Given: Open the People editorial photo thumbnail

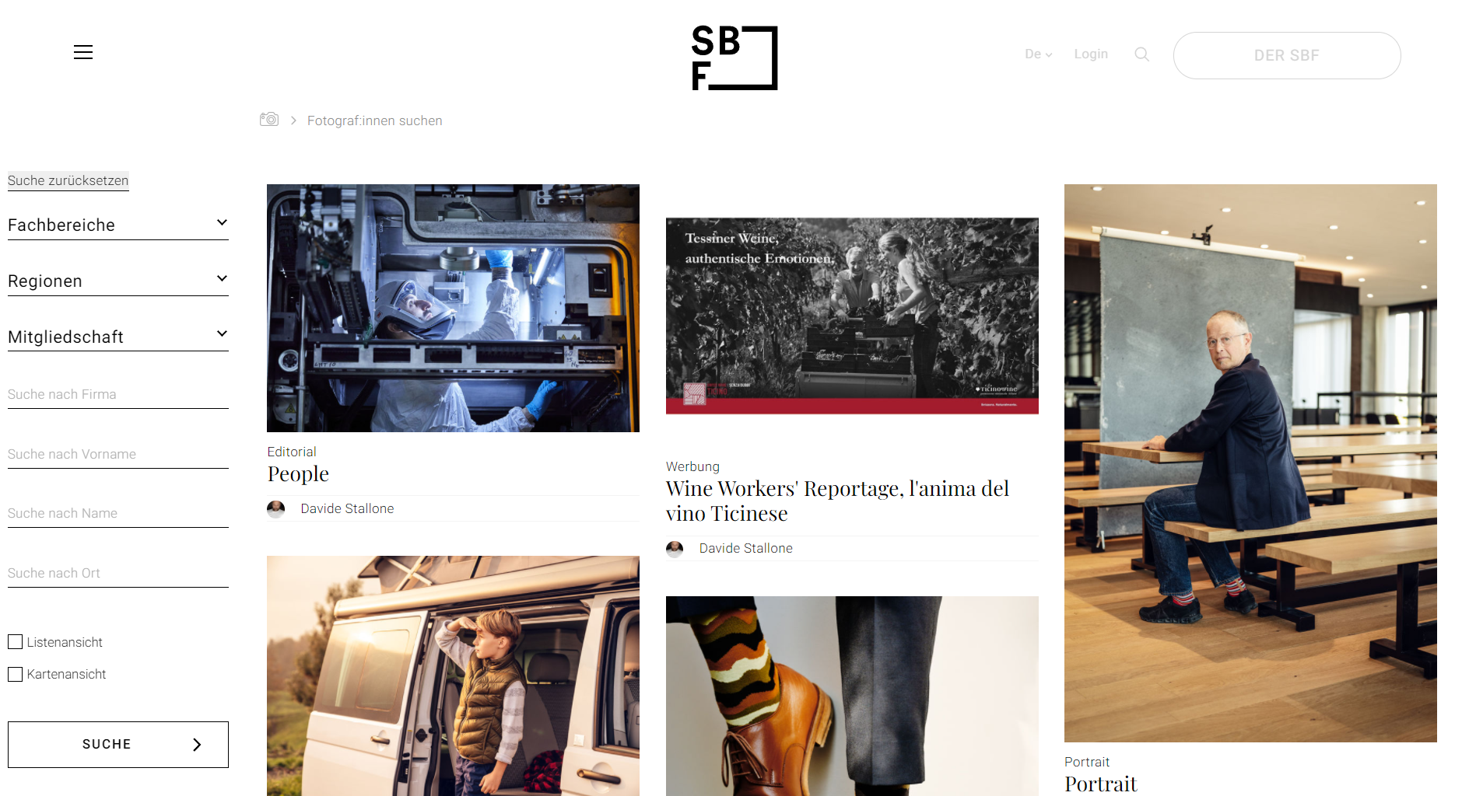Looking at the screenshot, I should tap(453, 308).
